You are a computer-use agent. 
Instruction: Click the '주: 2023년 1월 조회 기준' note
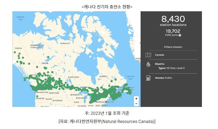(107, 113)
